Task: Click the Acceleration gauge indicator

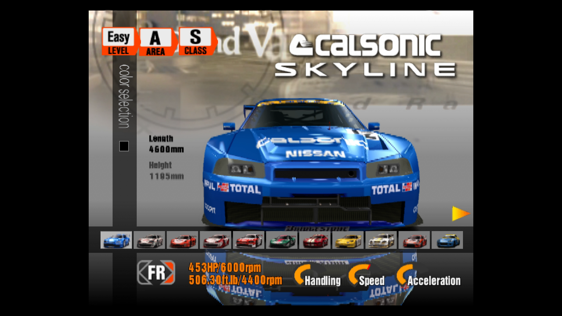Action: pyautogui.click(x=429, y=276)
